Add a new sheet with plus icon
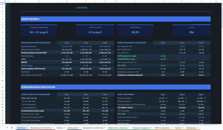 (x=7, y=128)
